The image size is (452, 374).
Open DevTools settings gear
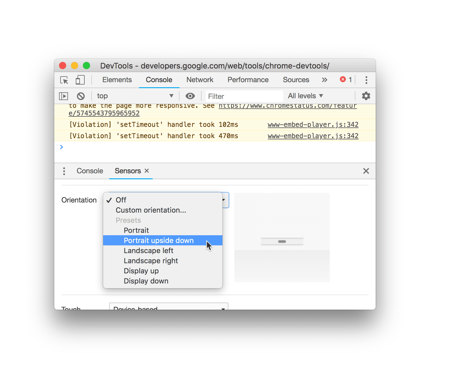[366, 96]
